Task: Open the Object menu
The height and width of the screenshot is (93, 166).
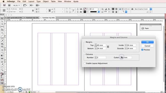Action: [x=46, y=1]
